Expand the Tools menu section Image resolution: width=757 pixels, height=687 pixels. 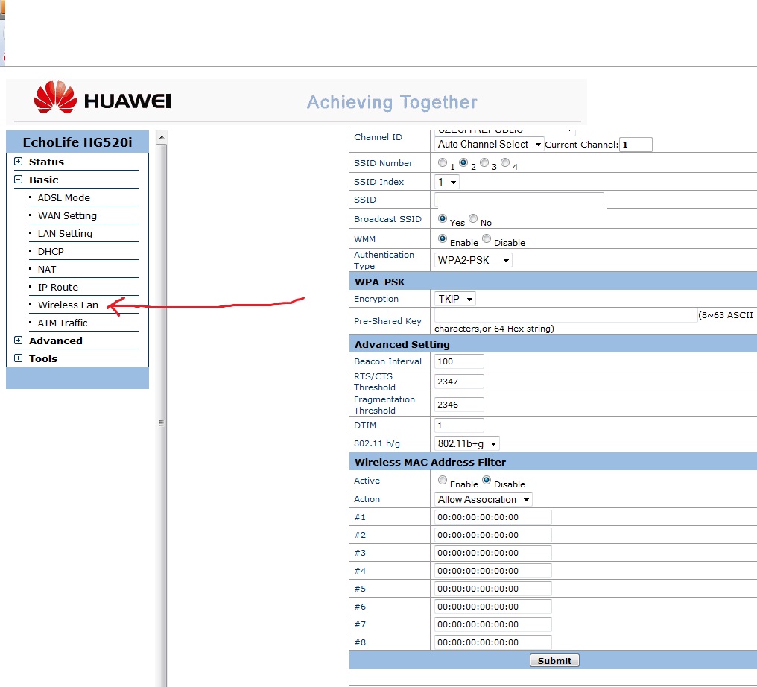(19, 358)
